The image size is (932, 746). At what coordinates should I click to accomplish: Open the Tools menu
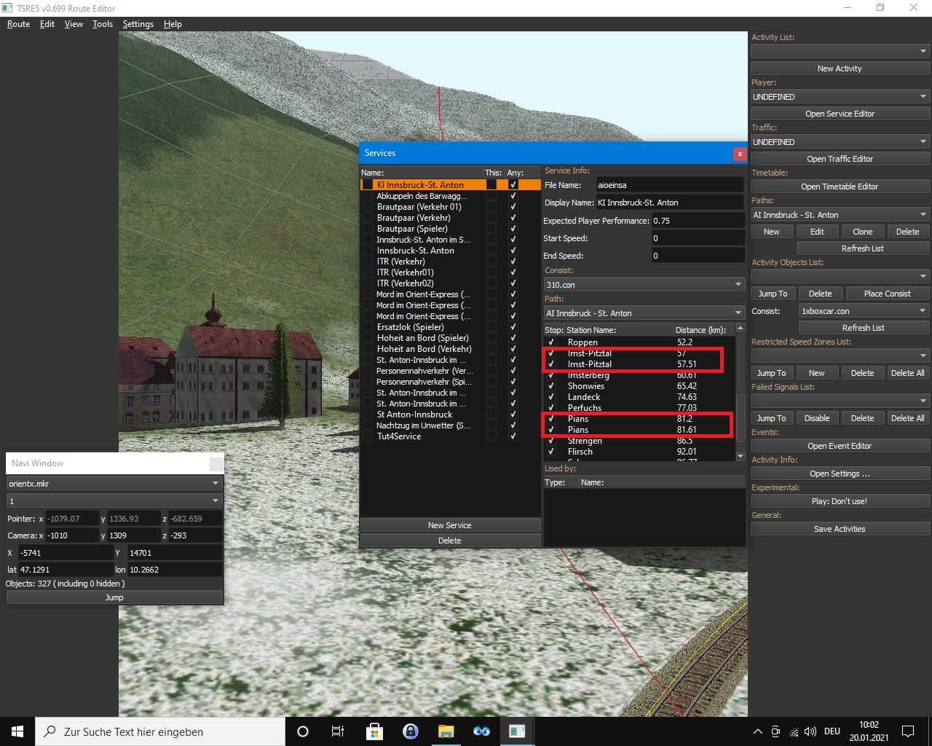pos(103,24)
